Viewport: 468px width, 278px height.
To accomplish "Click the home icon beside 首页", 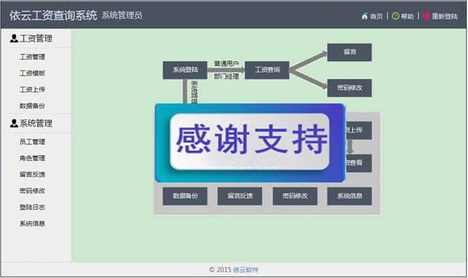I will pos(364,16).
